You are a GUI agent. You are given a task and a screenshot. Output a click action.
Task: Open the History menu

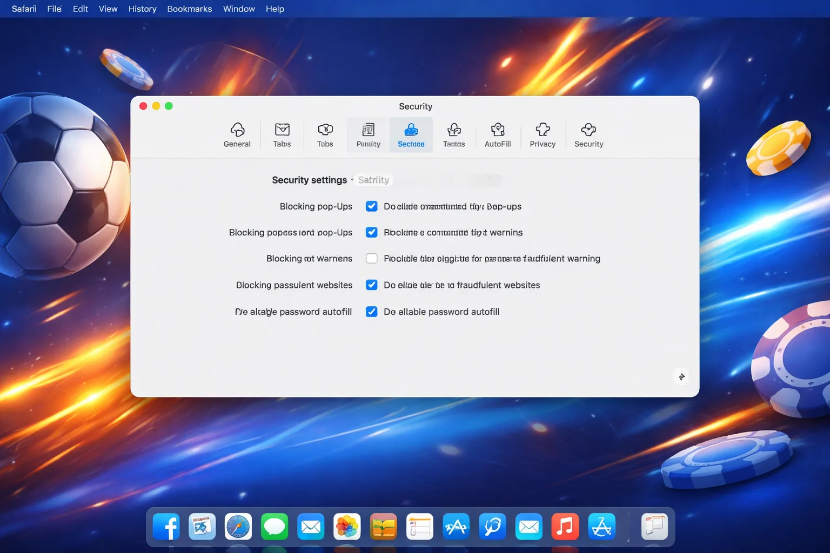(142, 9)
